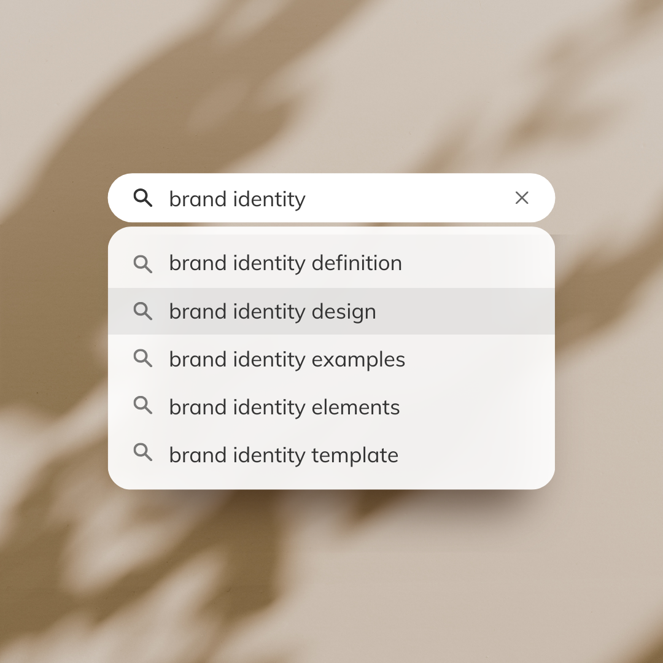
Task: Select the 'brand identity template' suggestion
Action: [x=331, y=456]
